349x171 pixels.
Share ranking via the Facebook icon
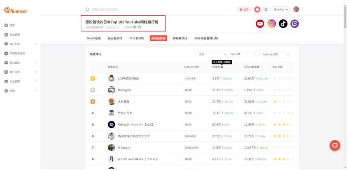click(135, 27)
